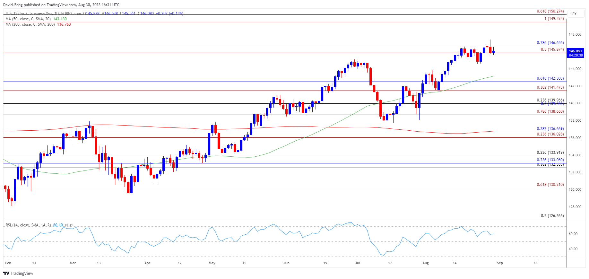This screenshot has height=279, width=589.
Task: Click the 0.382 (141.473) Fibonacci label
Action: [x=550, y=87]
